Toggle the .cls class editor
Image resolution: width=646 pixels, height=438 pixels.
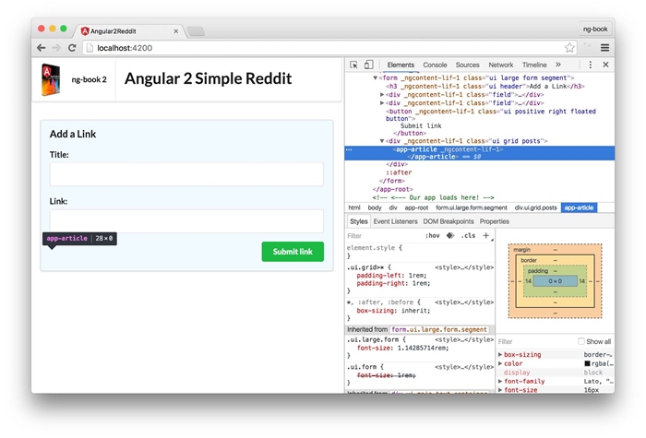[x=468, y=236]
